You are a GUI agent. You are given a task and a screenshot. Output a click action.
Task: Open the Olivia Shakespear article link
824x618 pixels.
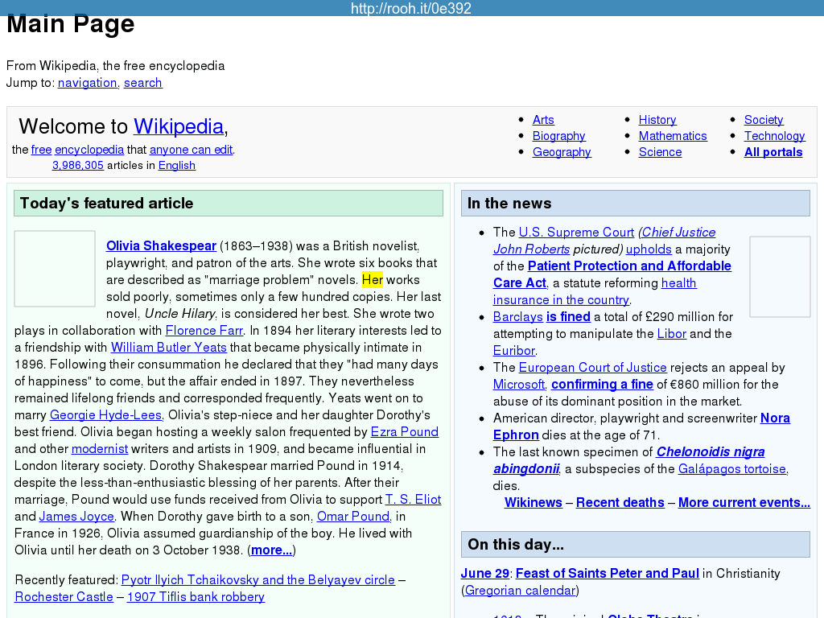coord(161,246)
